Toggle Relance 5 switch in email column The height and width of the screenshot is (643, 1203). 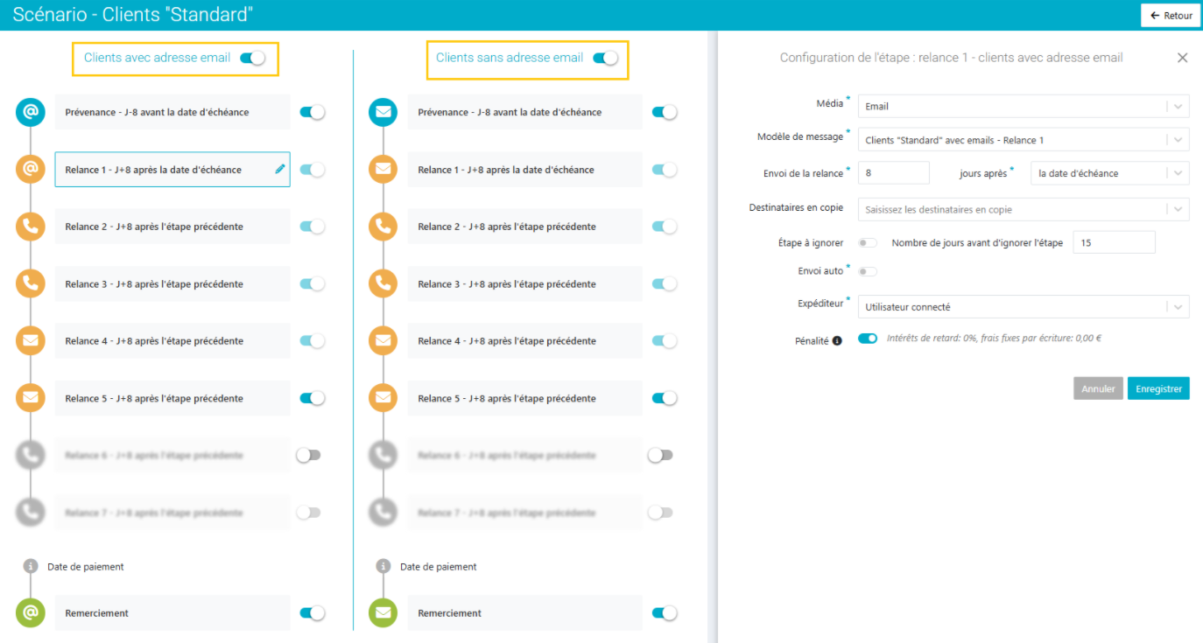[x=313, y=398]
